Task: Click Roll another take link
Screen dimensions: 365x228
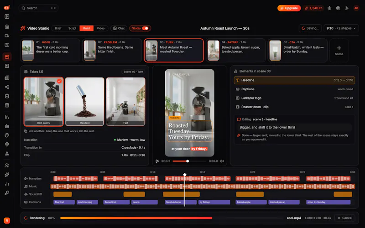Action: (59, 131)
